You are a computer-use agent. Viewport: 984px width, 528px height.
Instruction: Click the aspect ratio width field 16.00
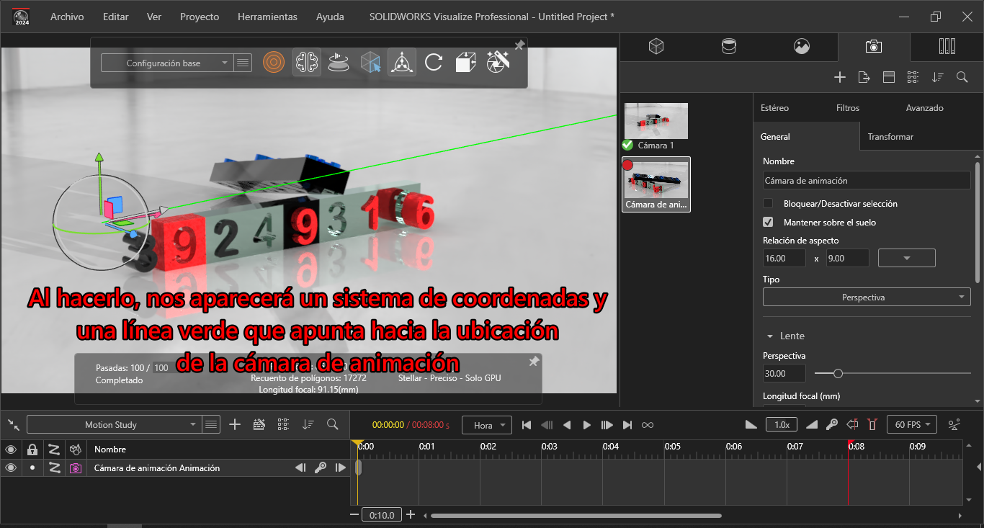click(784, 258)
